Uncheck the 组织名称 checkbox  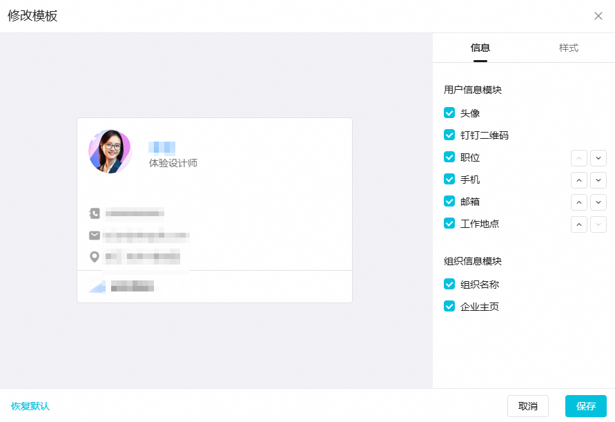(449, 285)
